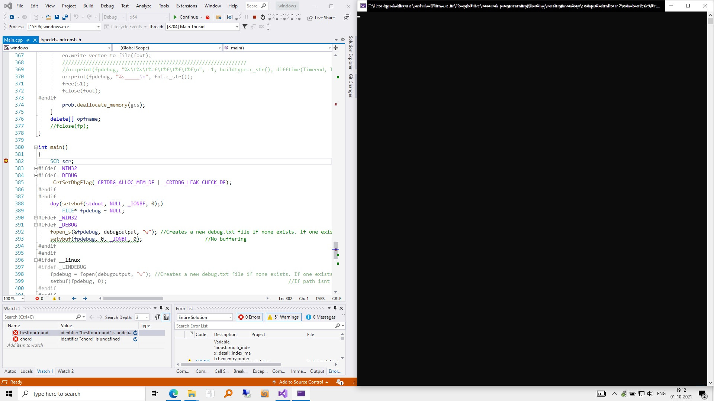Click Add to Source Control
The height and width of the screenshot is (401, 714).
pyautogui.click(x=300, y=382)
